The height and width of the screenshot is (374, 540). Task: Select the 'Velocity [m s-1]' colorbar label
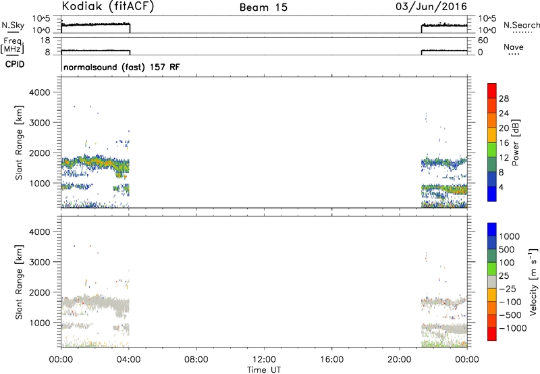[533, 282]
